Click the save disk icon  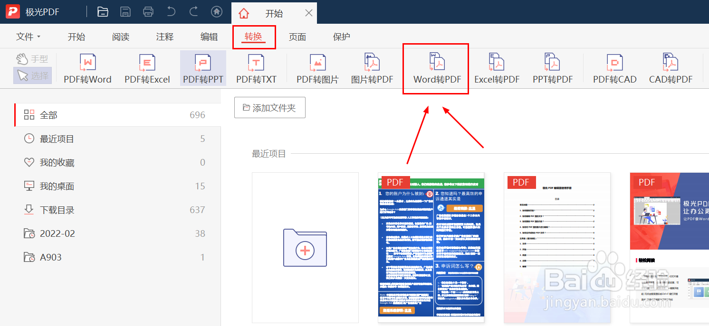click(x=125, y=12)
